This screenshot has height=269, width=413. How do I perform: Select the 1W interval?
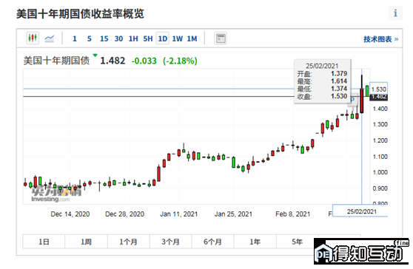177,39
